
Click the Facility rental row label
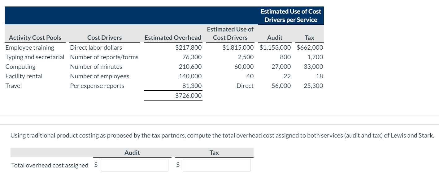click(24, 76)
